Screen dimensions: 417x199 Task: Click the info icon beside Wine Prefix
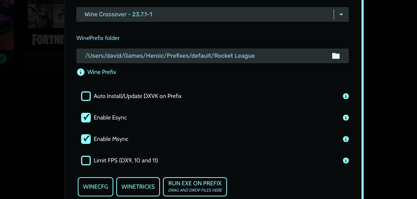tap(81, 72)
